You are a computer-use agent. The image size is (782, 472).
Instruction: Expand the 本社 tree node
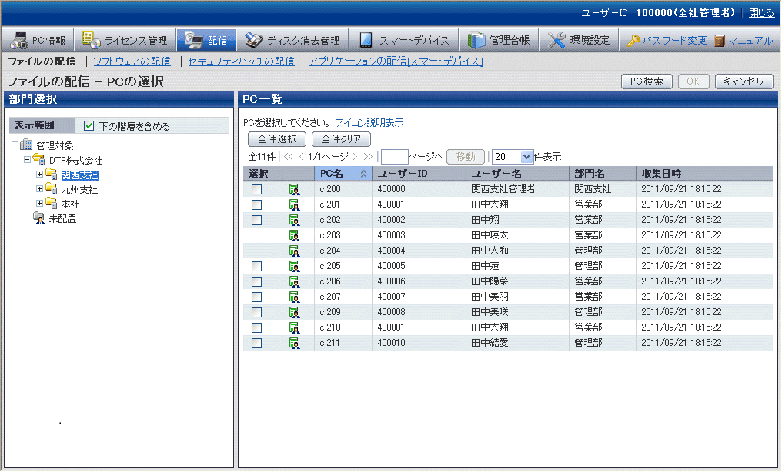39,204
